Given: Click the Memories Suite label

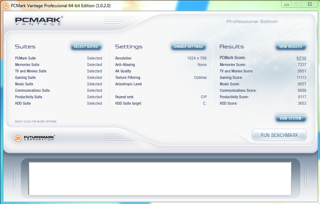Looking at the screenshot, I should tap(27, 65).
